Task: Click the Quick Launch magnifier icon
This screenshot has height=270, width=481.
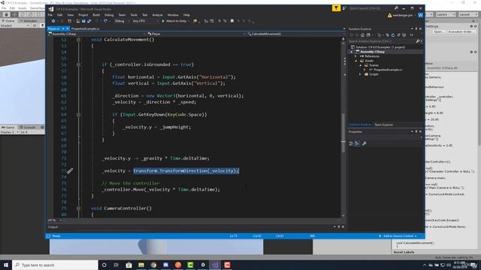Action: [x=396, y=8]
